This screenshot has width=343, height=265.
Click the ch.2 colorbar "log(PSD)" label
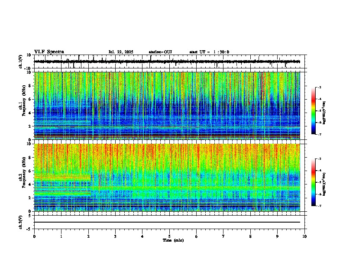pos(324,184)
